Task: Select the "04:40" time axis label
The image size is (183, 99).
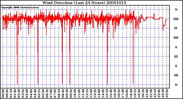Action: click(35, 93)
